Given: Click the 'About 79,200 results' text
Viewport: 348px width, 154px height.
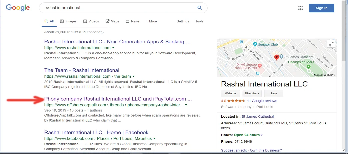Looking at the screenshot, I should point(74,32).
